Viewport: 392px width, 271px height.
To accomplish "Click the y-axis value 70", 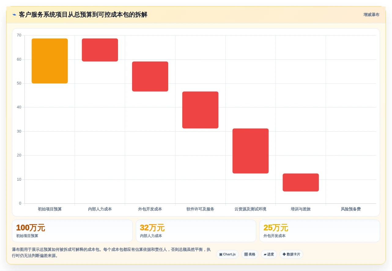I will (x=19, y=35).
